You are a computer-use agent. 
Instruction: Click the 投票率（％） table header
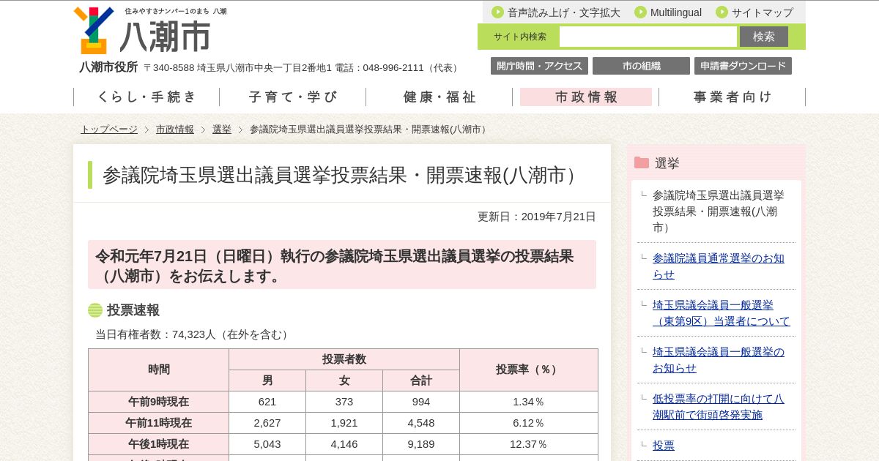[529, 370]
